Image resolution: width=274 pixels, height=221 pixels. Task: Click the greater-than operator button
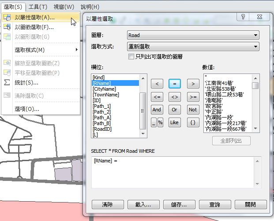pyautogui.click(x=193, y=84)
